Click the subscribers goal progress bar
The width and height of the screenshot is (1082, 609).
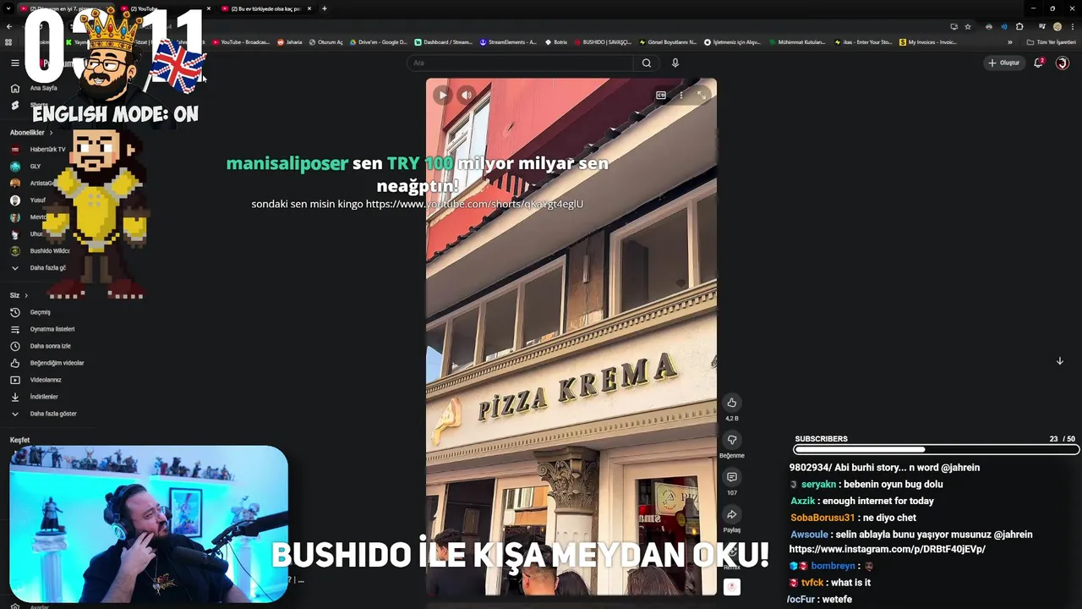coord(936,449)
